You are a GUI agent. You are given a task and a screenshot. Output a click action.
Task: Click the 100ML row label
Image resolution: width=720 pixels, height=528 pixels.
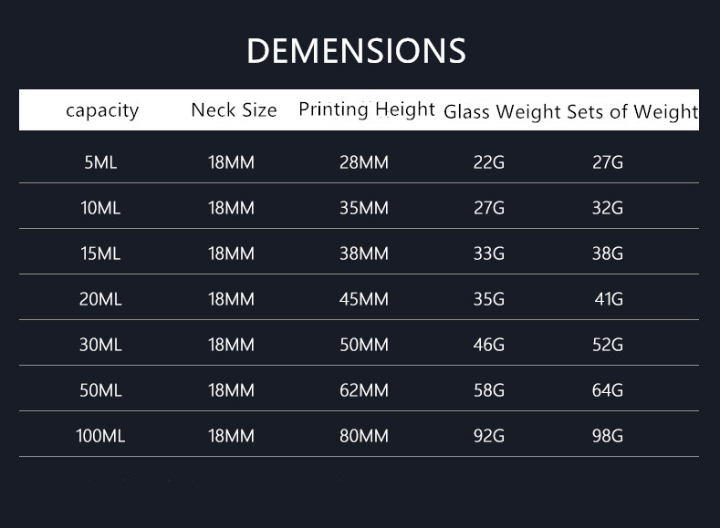point(100,436)
